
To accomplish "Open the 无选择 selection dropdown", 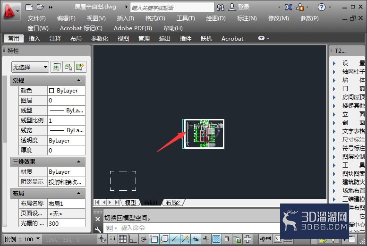I will [x=30, y=67].
